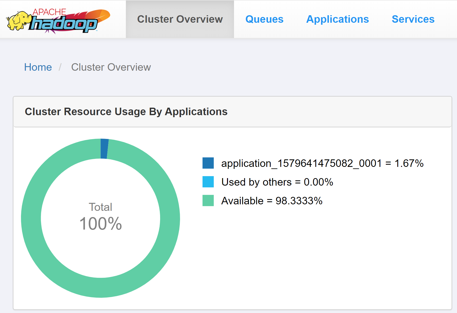This screenshot has height=313, width=457.
Task: Select the application_1579641475082_0001 legend label
Action: click(322, 163)
